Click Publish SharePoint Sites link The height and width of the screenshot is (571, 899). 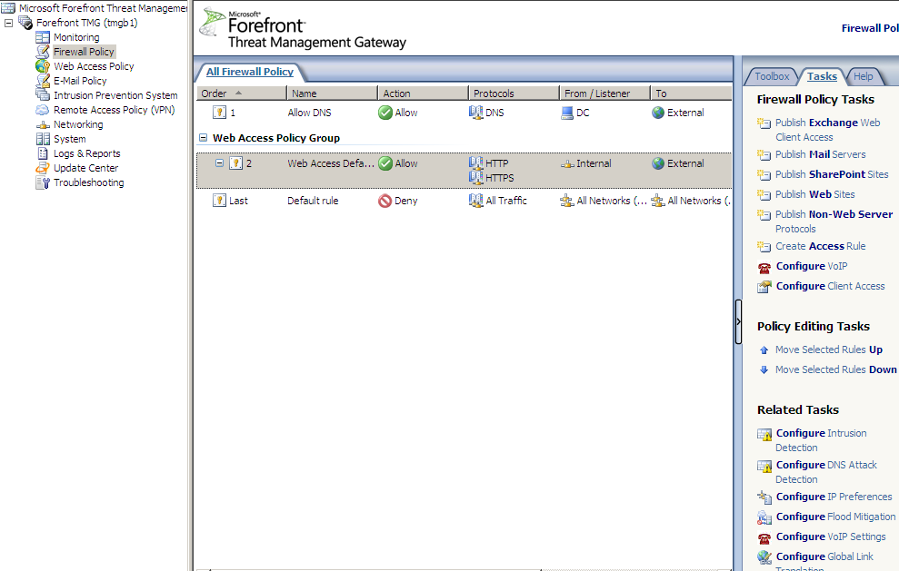point(832,174)
